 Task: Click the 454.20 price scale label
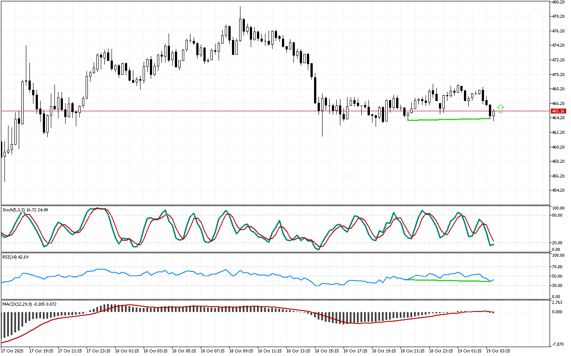(x=558, y=190)
